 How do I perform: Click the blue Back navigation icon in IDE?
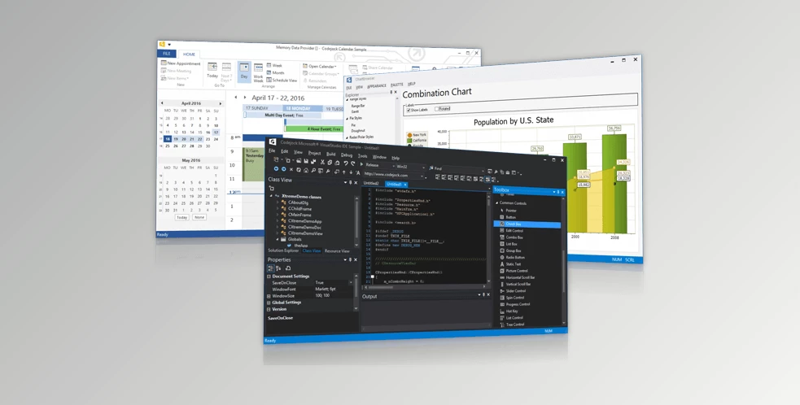pos(276,169)
